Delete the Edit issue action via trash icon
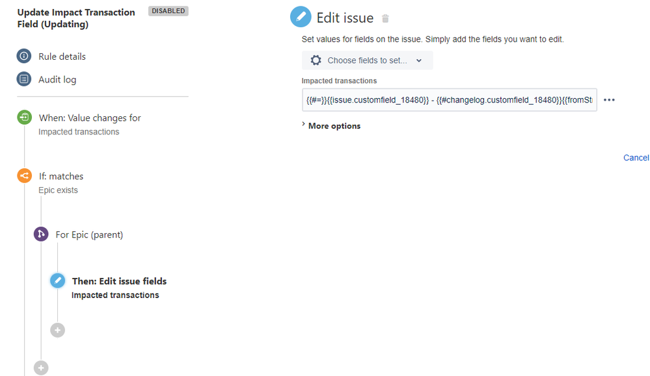The image size is (650, 376). 385,19
